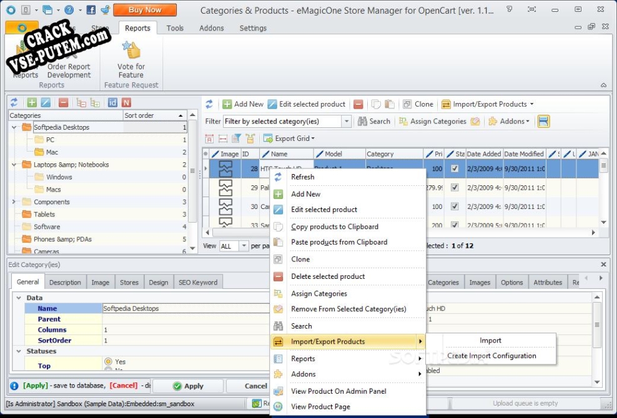
Task: Click the copy products toolbar icon
Action: tap(376, 104)
